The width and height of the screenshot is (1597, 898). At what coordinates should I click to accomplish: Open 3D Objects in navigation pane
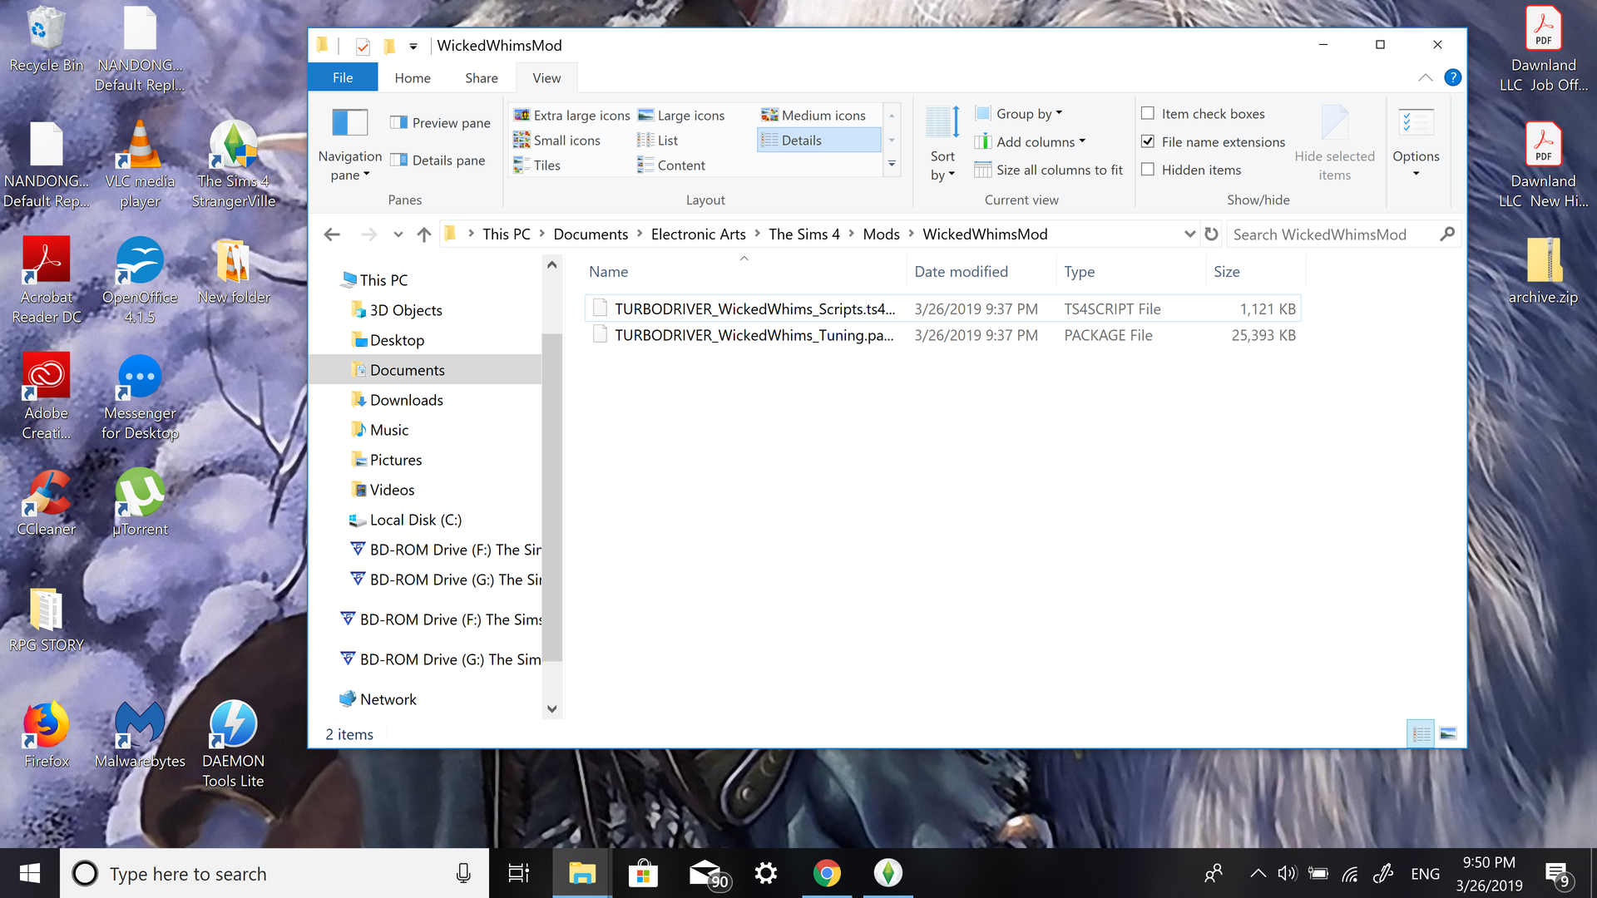click(406, 310)
